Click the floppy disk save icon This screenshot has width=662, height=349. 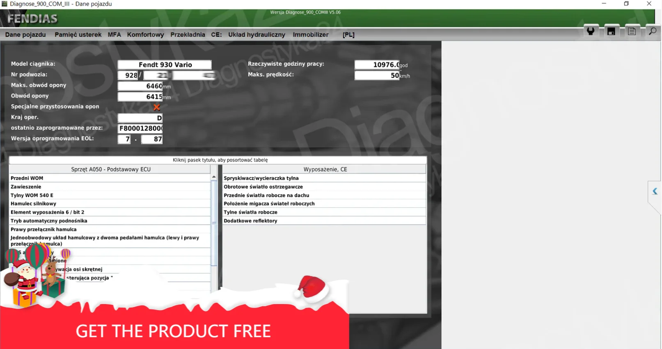pos(611,31)
